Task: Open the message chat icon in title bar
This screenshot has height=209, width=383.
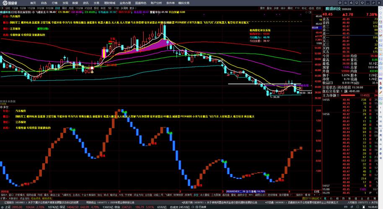Action: 340,3
